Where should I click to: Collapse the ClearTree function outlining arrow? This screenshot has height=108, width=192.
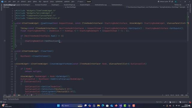click(x=15, y=51)
